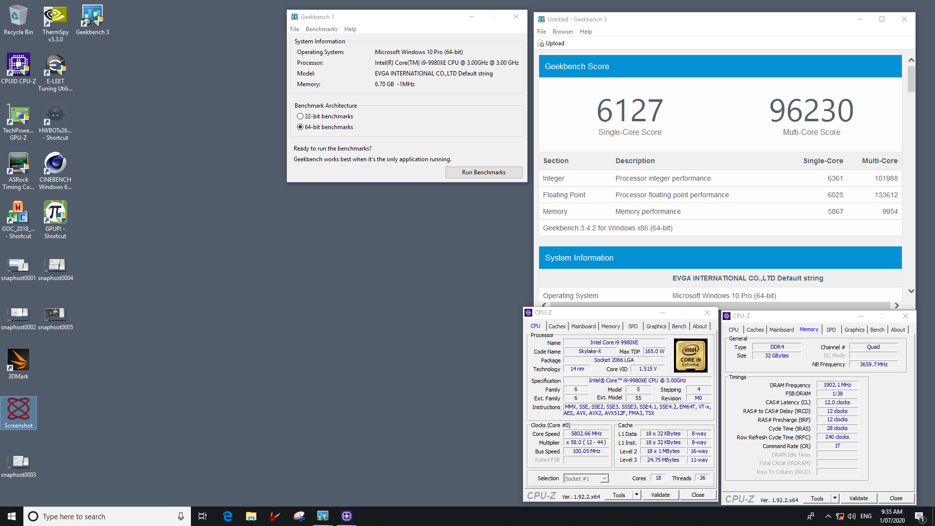This screenshot has height=526, width=935.
Task: Select GPUPI shortcut desktop icon
Action: tap(56, 220)
